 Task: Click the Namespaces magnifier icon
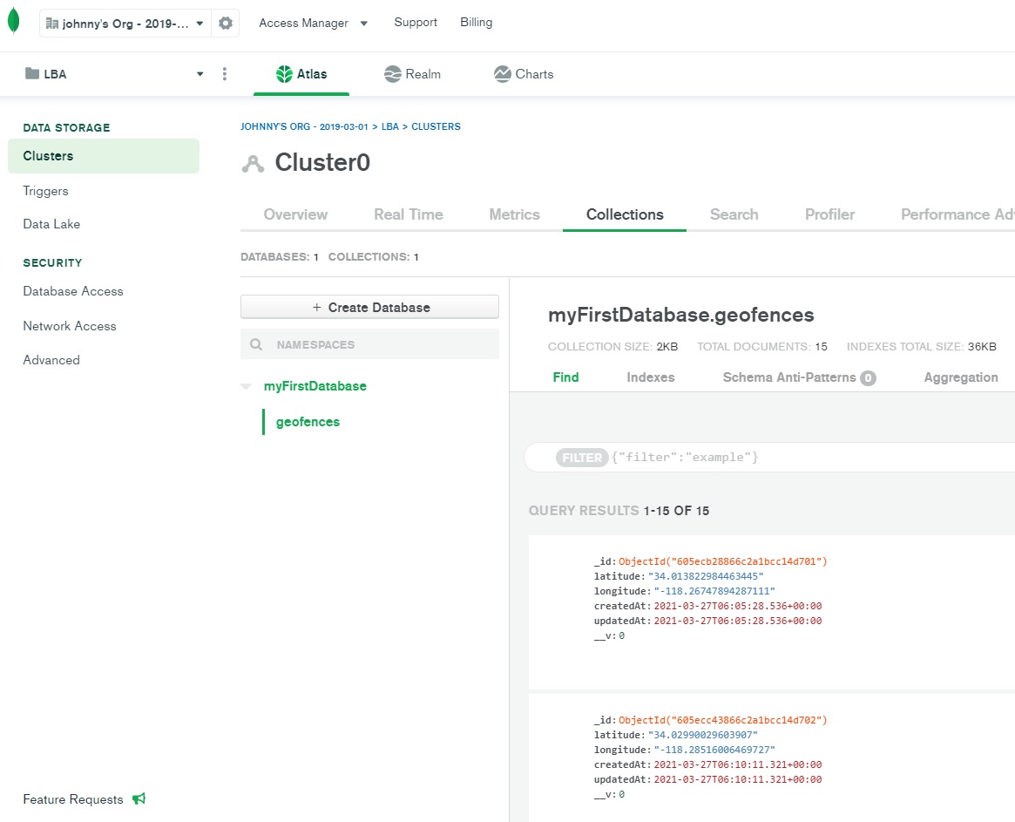point(256,344)
